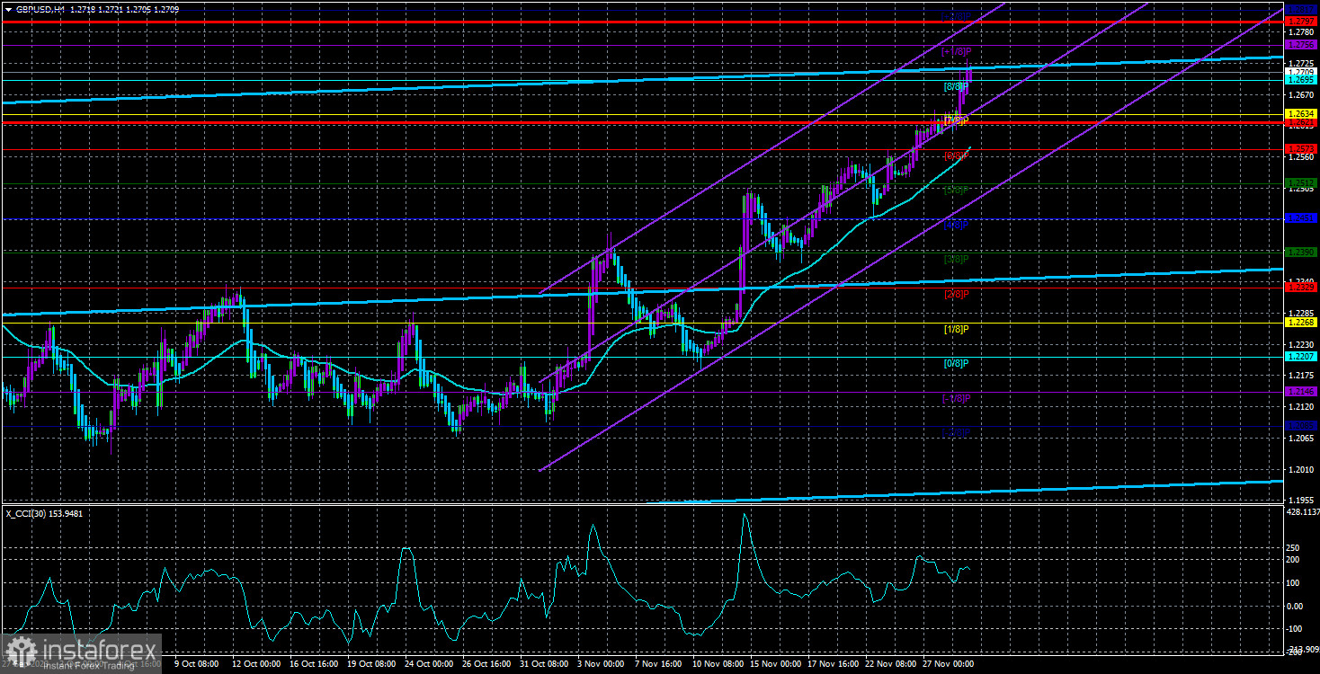This screenshot has width=1320, height=674.
Task: Click the [5/8]P Murray level label
Action: click(956, 191)
